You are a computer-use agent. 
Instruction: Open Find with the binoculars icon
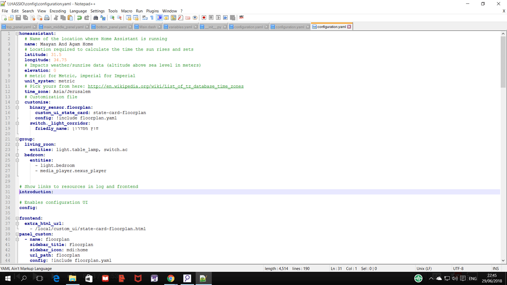tap(96, 18)
